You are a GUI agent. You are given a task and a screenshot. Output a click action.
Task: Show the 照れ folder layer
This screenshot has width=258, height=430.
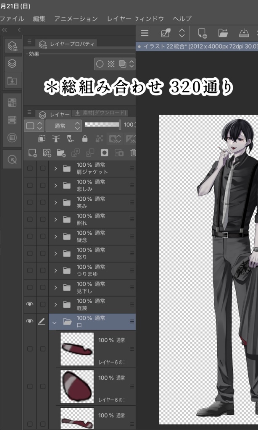[30, 219]
